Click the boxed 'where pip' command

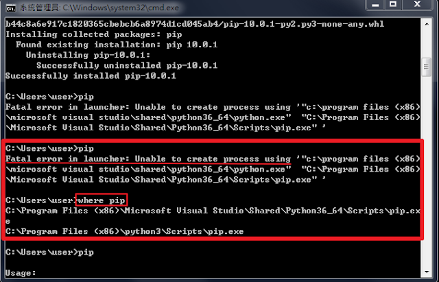click(x=102, y=200)
